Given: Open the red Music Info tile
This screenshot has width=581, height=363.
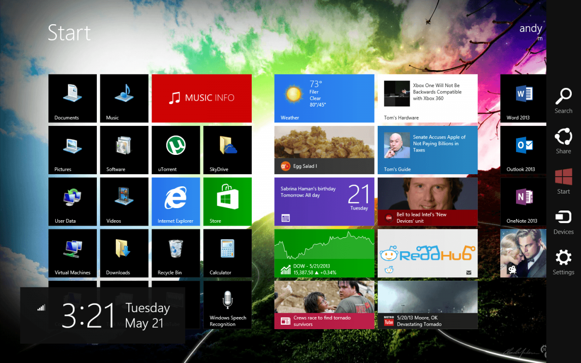Looking at the screenshot, I should 201,98.
